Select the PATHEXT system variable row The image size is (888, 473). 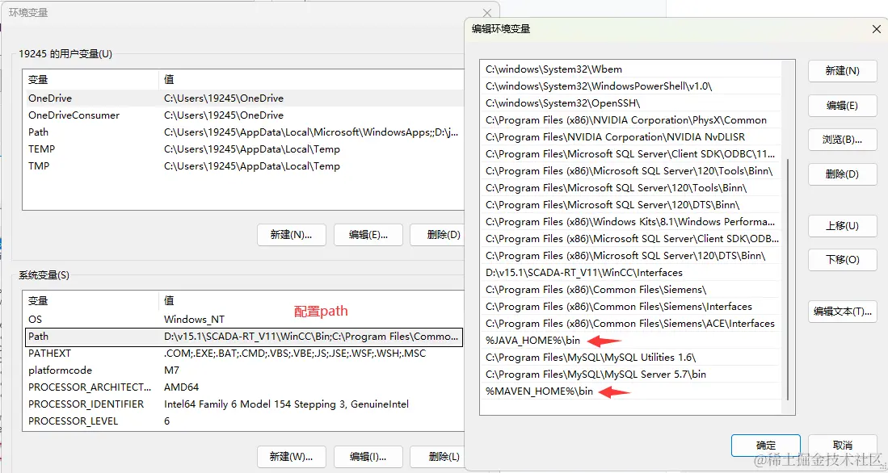click(x=243, y=354)
